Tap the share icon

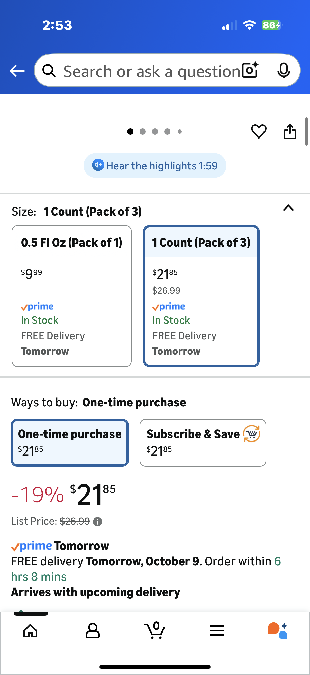coord(290,131)
